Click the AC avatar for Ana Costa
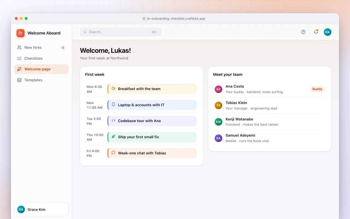Screen dimensions: 350x219 pos(218,89)
